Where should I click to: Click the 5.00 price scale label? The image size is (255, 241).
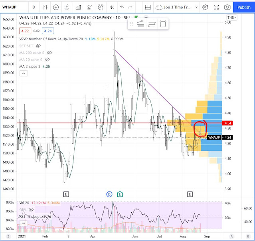(228, 22)
